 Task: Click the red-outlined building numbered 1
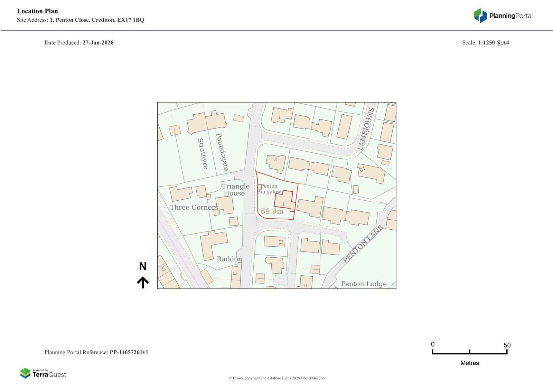285,201
